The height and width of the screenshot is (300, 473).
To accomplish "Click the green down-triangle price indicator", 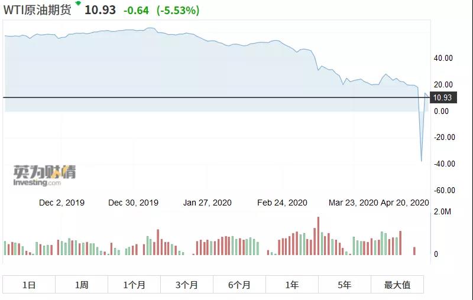I will 77,4.
